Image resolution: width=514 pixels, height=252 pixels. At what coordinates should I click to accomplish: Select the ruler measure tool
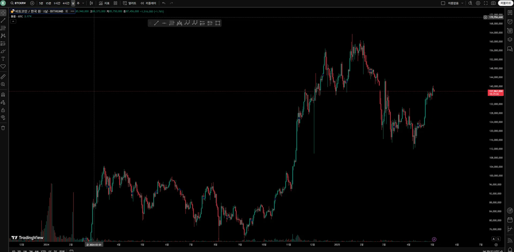coord(3,77)
